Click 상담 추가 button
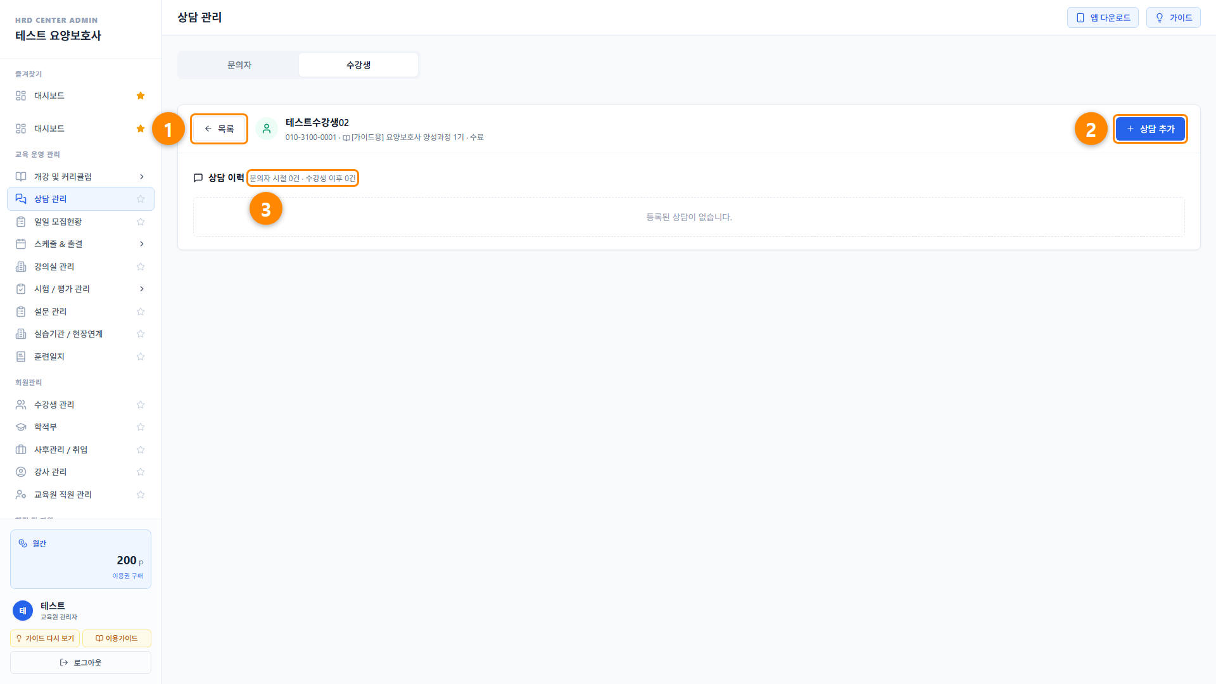 [1150, 129]
